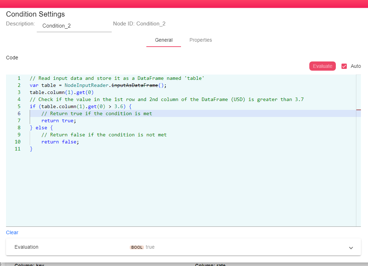This screenshot has height=266, width=368.
Task: Focus the Description field containing Condition_2
Action: (x=74, y=26)
